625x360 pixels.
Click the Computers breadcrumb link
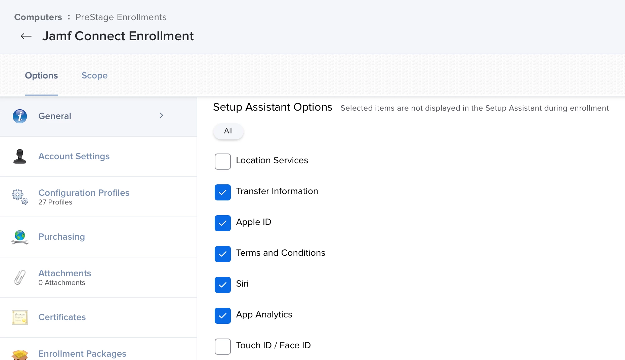pyautogui.click(x=38, y=17)
